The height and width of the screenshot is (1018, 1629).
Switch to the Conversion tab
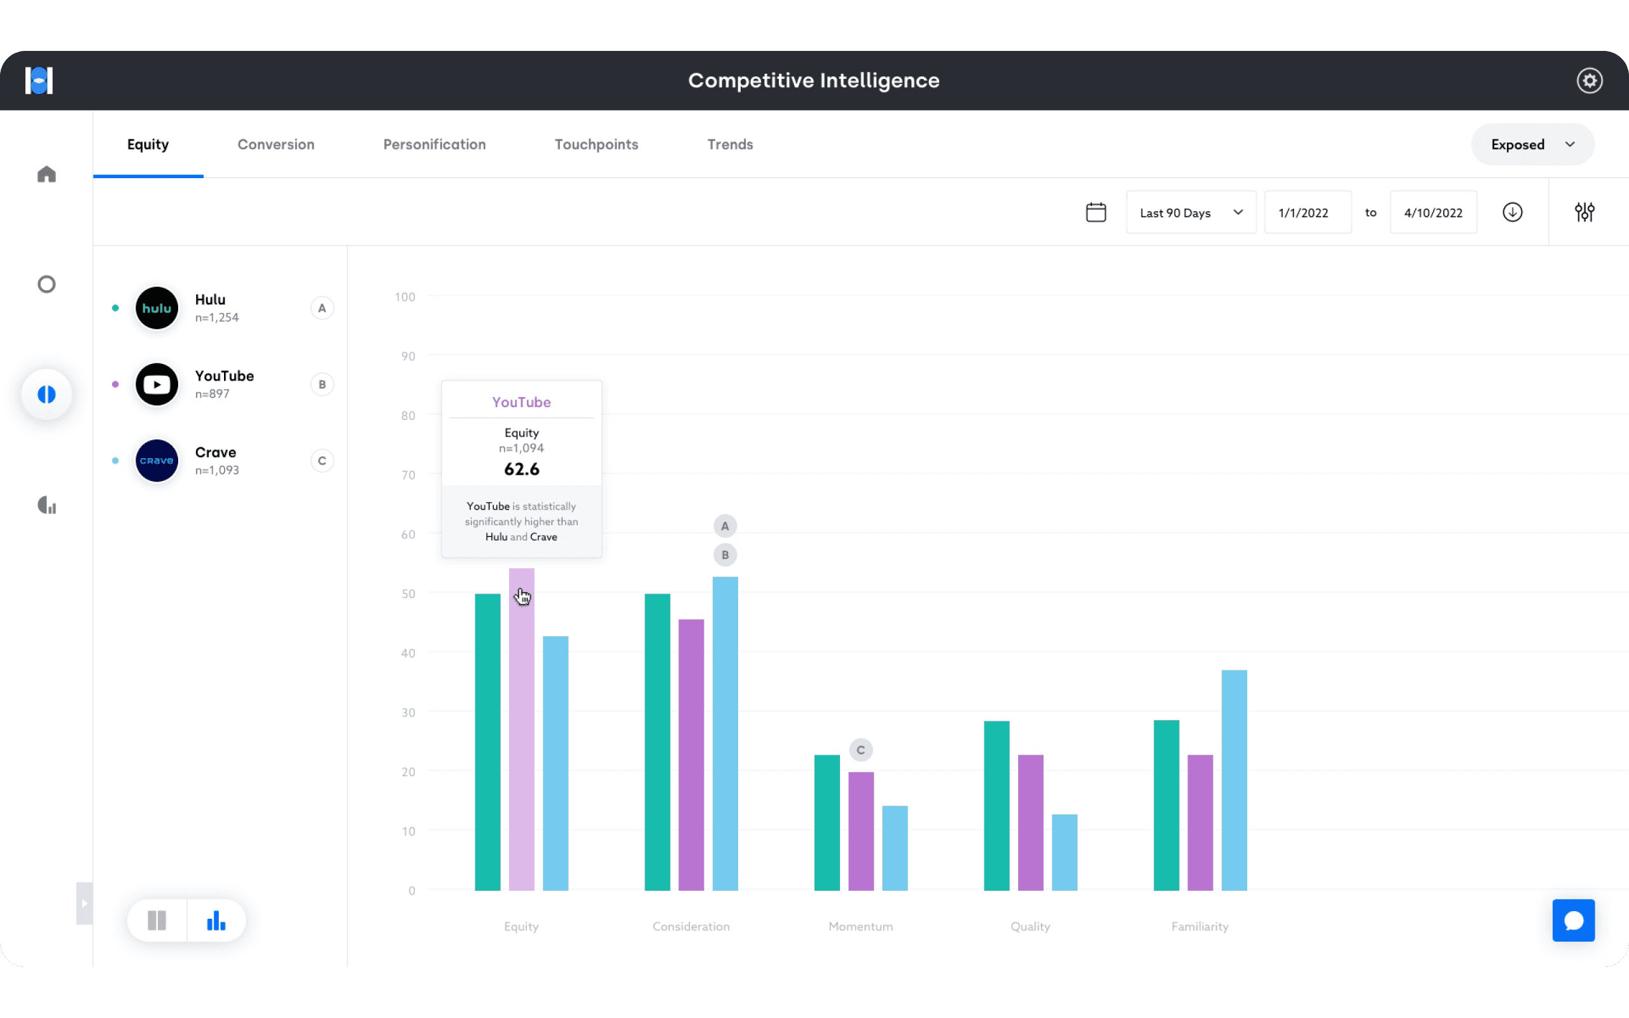[276, 145]
